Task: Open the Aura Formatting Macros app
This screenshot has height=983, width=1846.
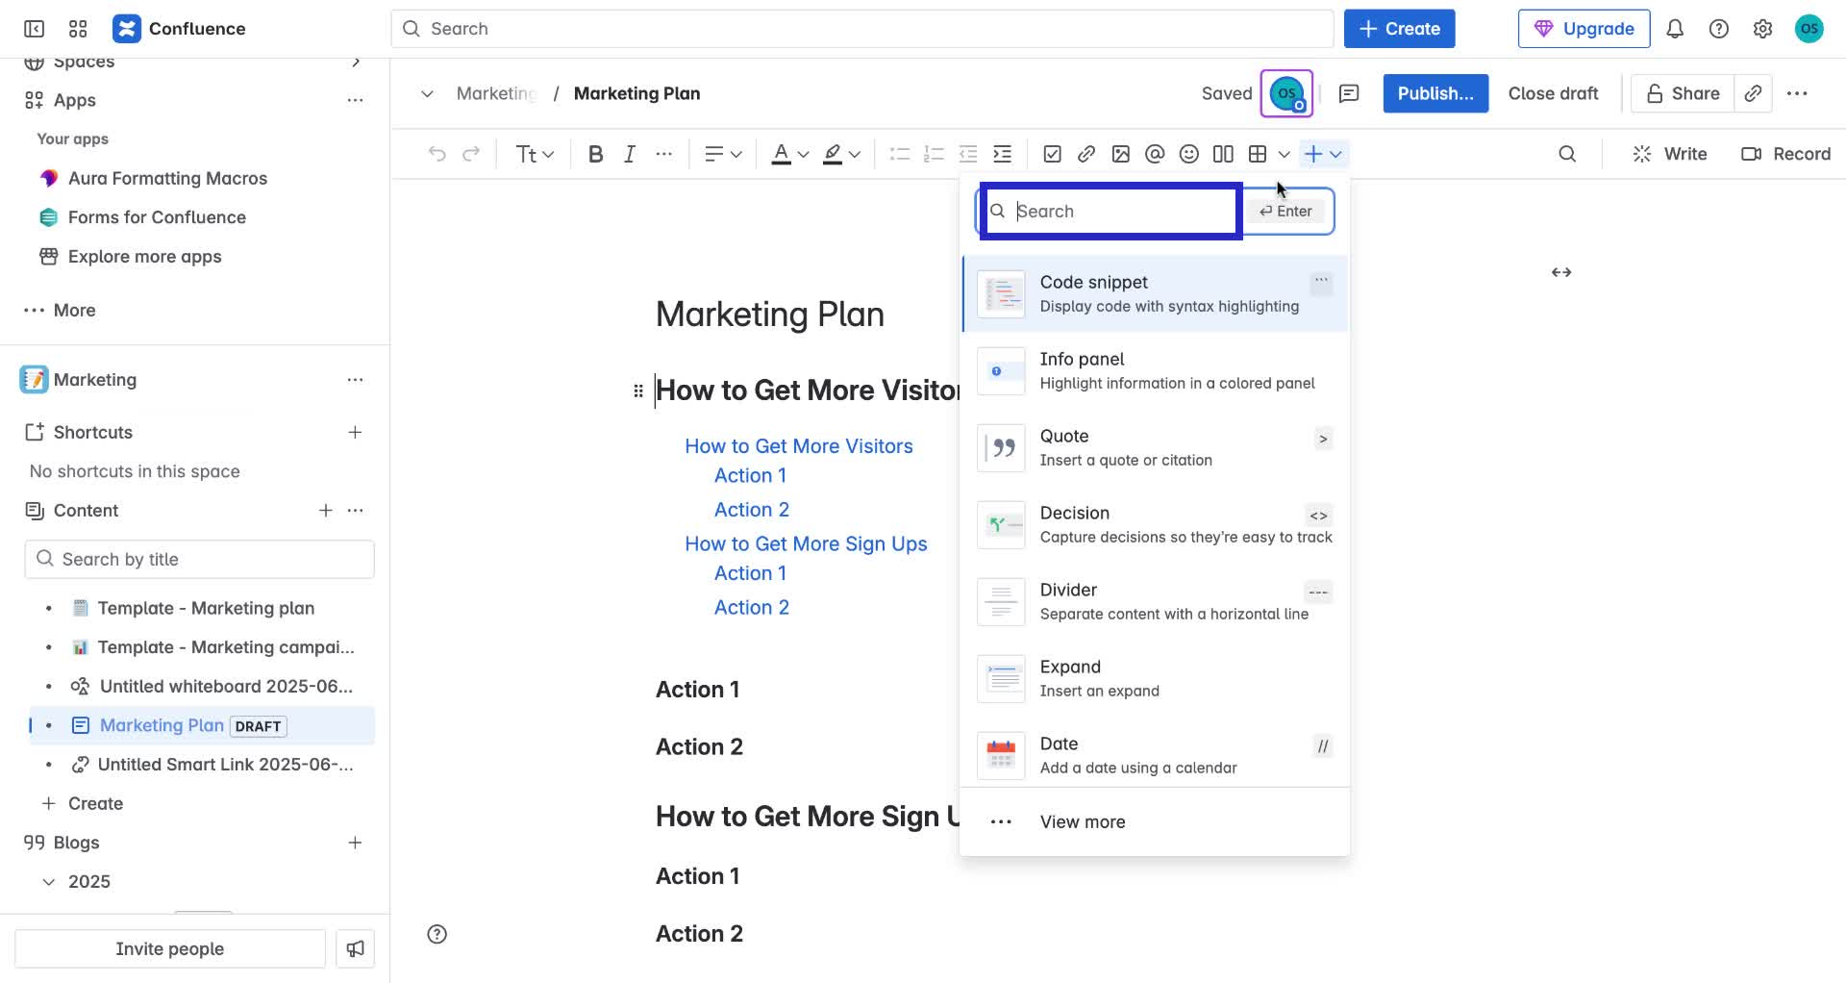Action: [167, 178]
